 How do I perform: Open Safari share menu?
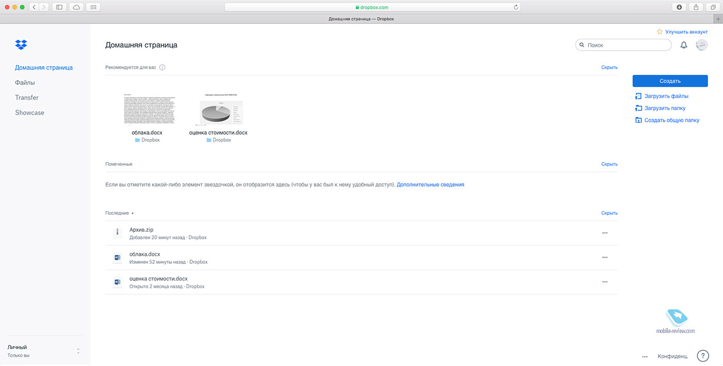696,7
